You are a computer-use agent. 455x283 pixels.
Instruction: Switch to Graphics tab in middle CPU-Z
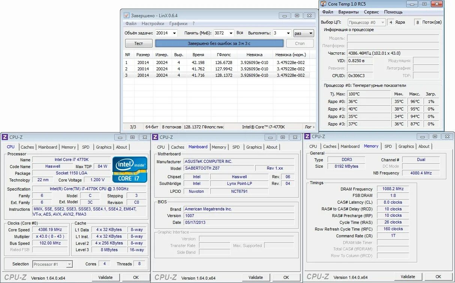(x=254, y=147)
